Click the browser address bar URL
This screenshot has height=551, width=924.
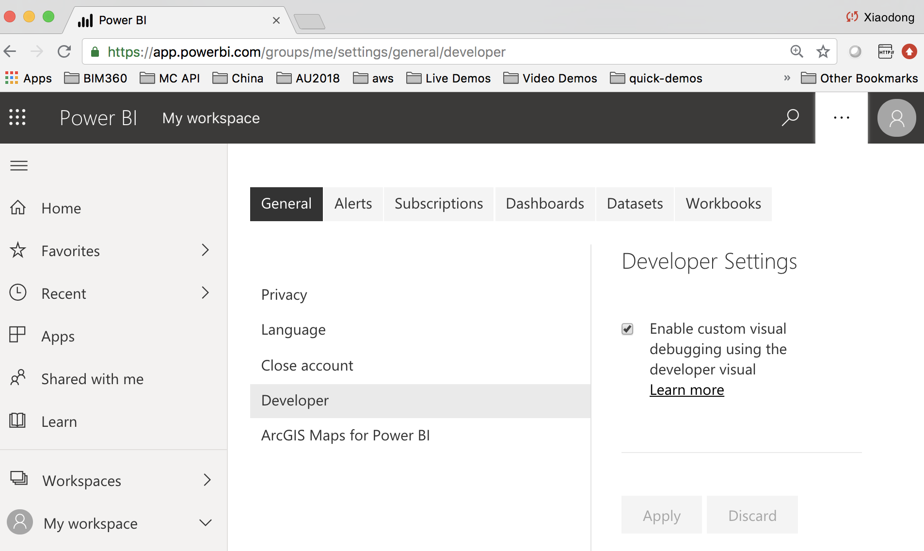click(306, 52)
